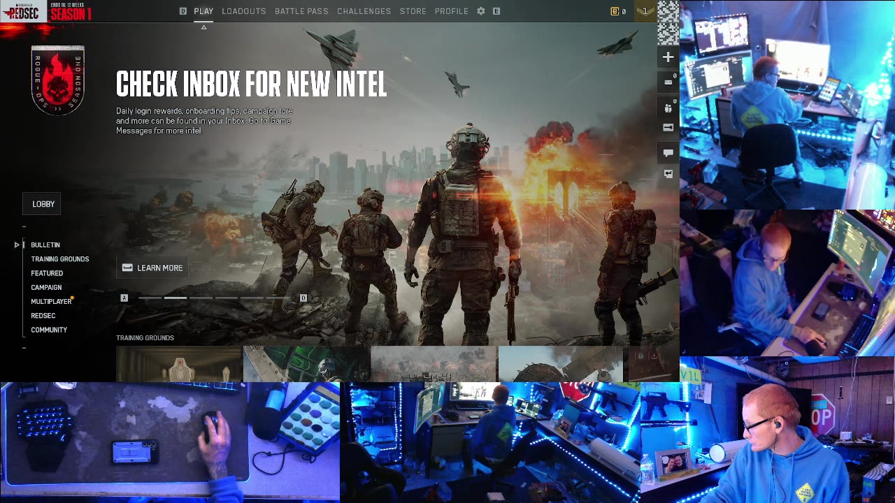Switch to the BATTLE PASS tab
The width and height of the screenshot is (895, 503).
tap(301, 11)
